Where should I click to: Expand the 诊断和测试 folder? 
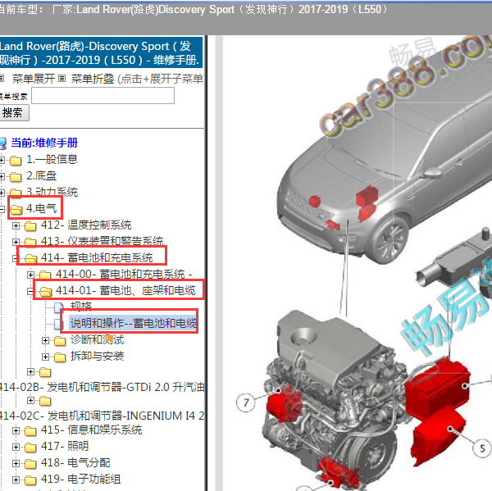pyautogui.click(x=45, y=340)
